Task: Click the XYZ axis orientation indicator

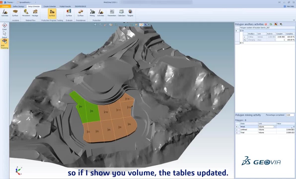Action: pos(19,170)
